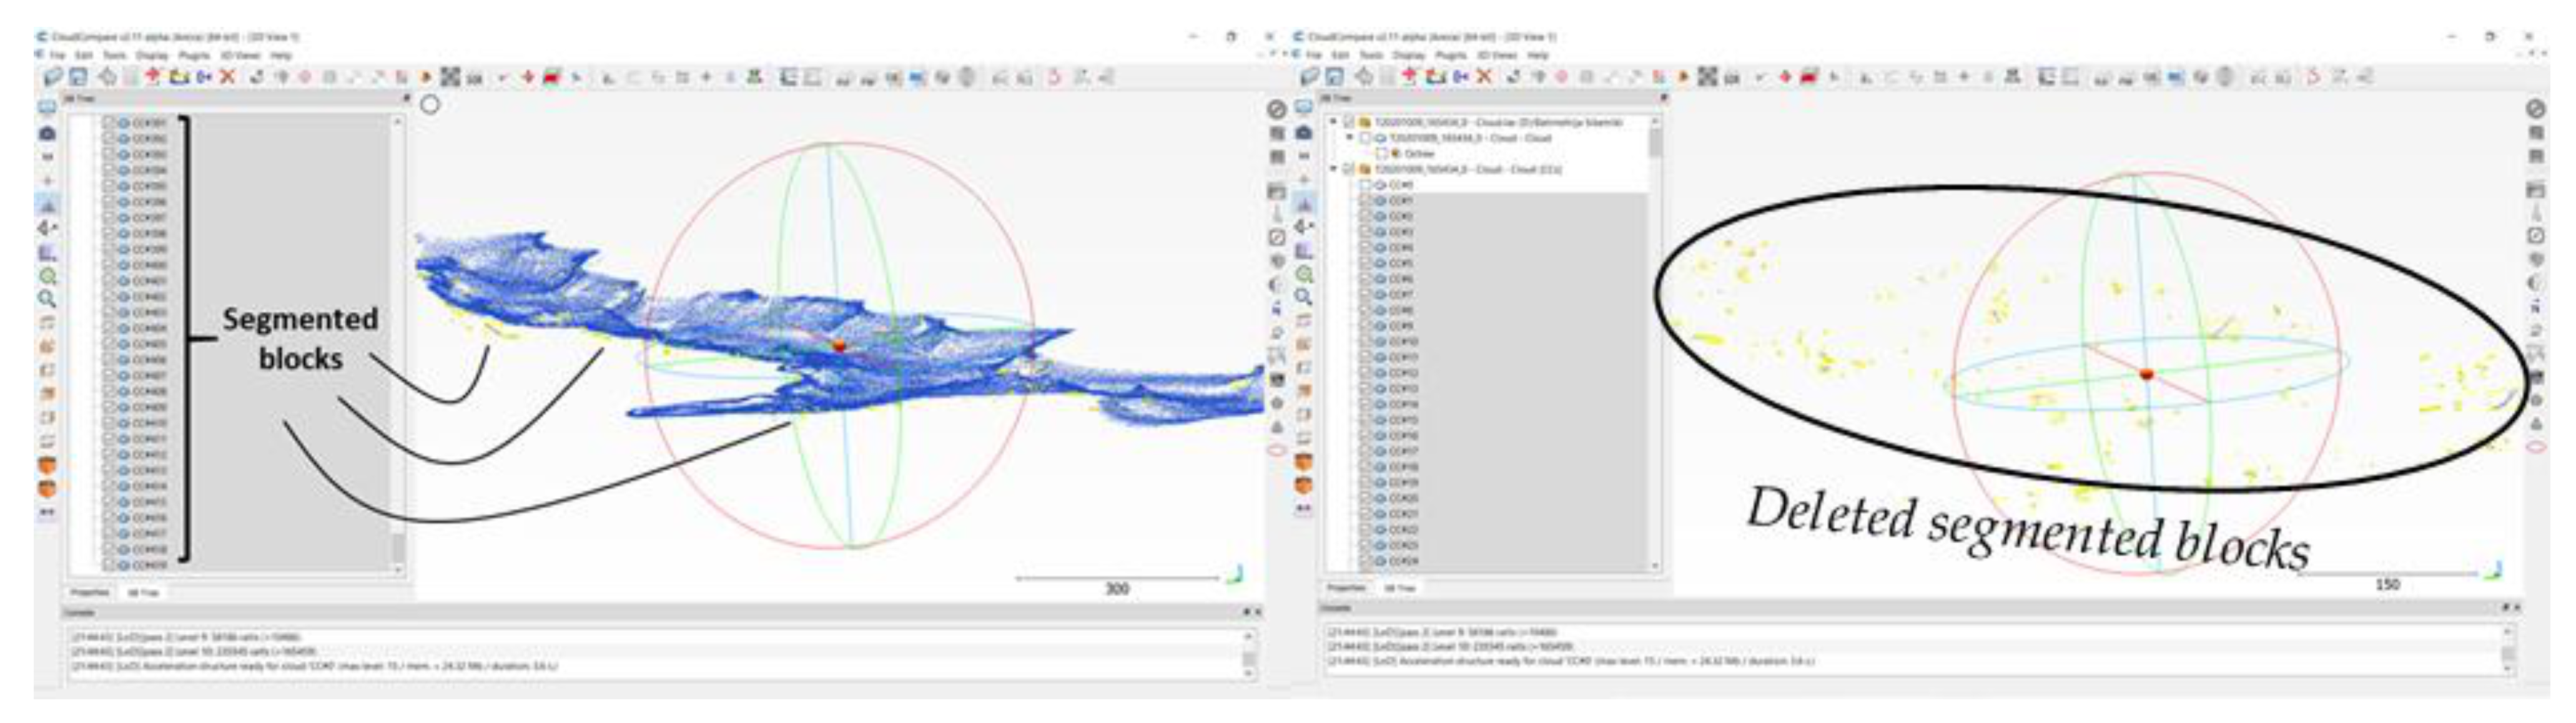Toggle checkbox of first CC#0 item in right tree
Screen dimensions: 2576x723
click(1365, 185)
